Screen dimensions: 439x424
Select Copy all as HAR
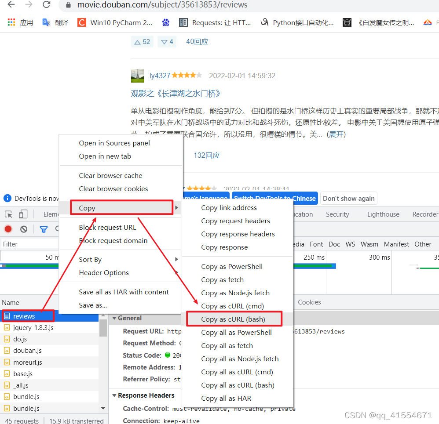[237, 398]
